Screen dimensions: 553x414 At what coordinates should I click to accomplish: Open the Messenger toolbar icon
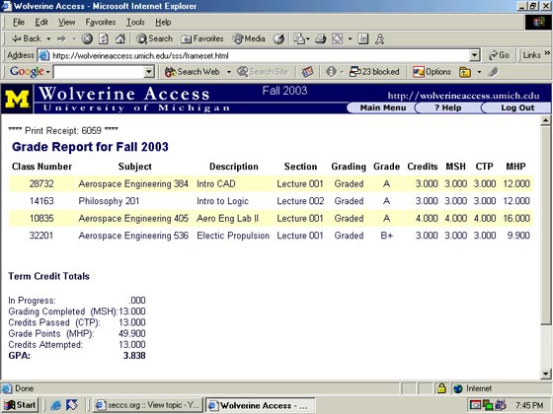pos(379,38)
